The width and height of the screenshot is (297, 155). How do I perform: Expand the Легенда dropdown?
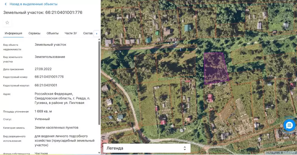pos(146,148)
